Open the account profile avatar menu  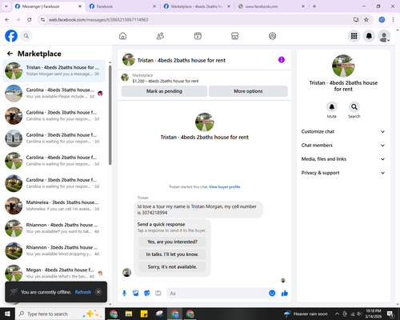[384, 36]
